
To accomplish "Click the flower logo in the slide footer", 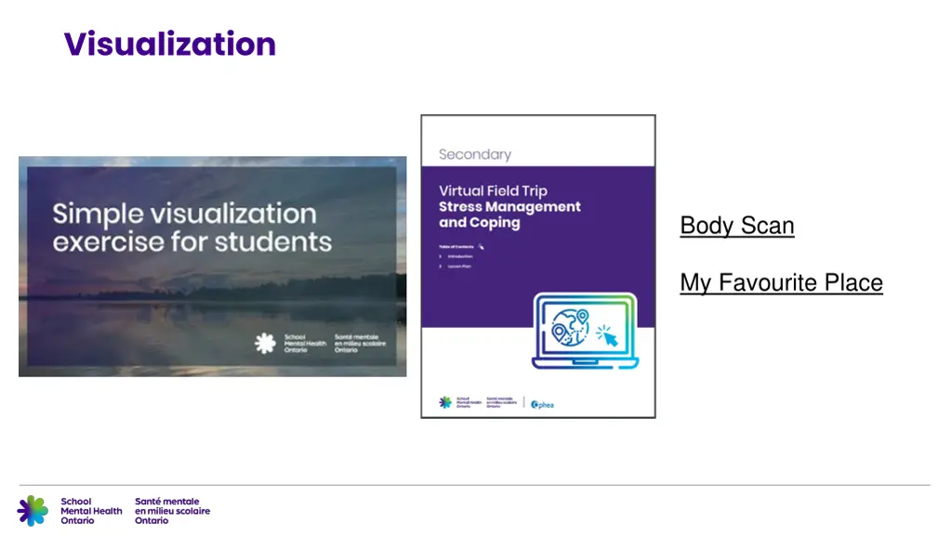I will pos(33,510).
